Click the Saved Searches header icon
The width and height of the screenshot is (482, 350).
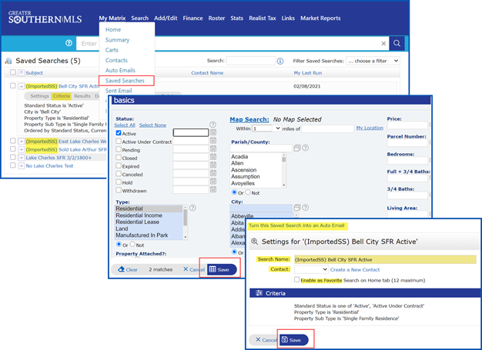8,61
